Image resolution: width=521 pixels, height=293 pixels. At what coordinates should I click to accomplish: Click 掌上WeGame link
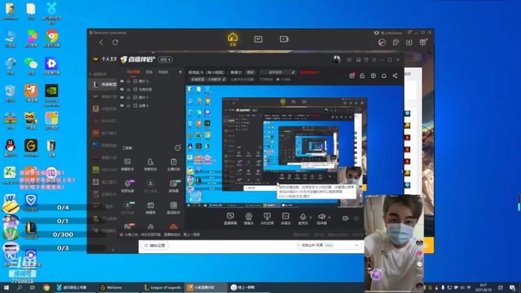click(388, 33)
